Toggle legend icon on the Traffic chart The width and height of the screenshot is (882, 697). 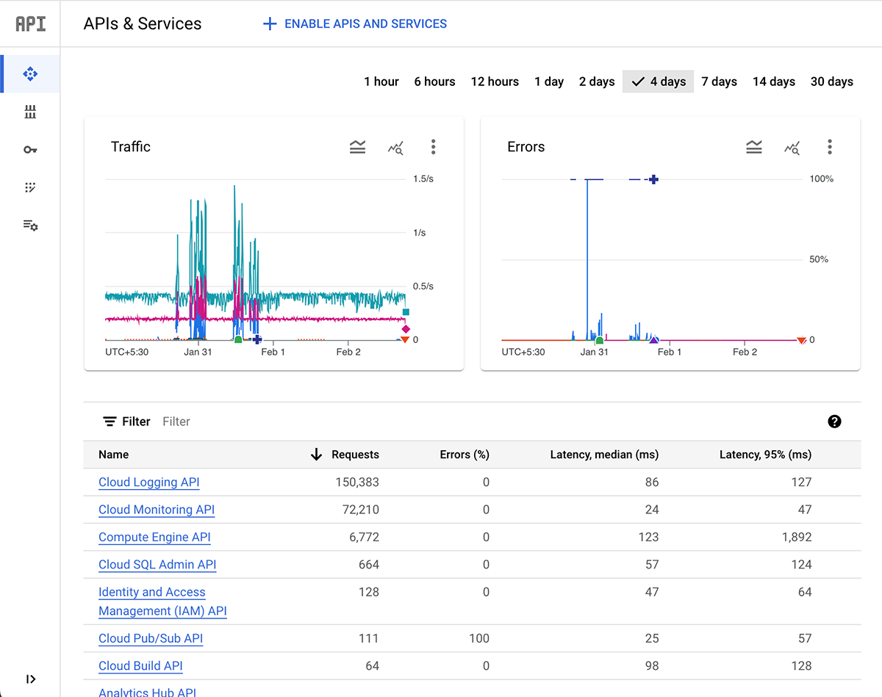coord(357,147)
